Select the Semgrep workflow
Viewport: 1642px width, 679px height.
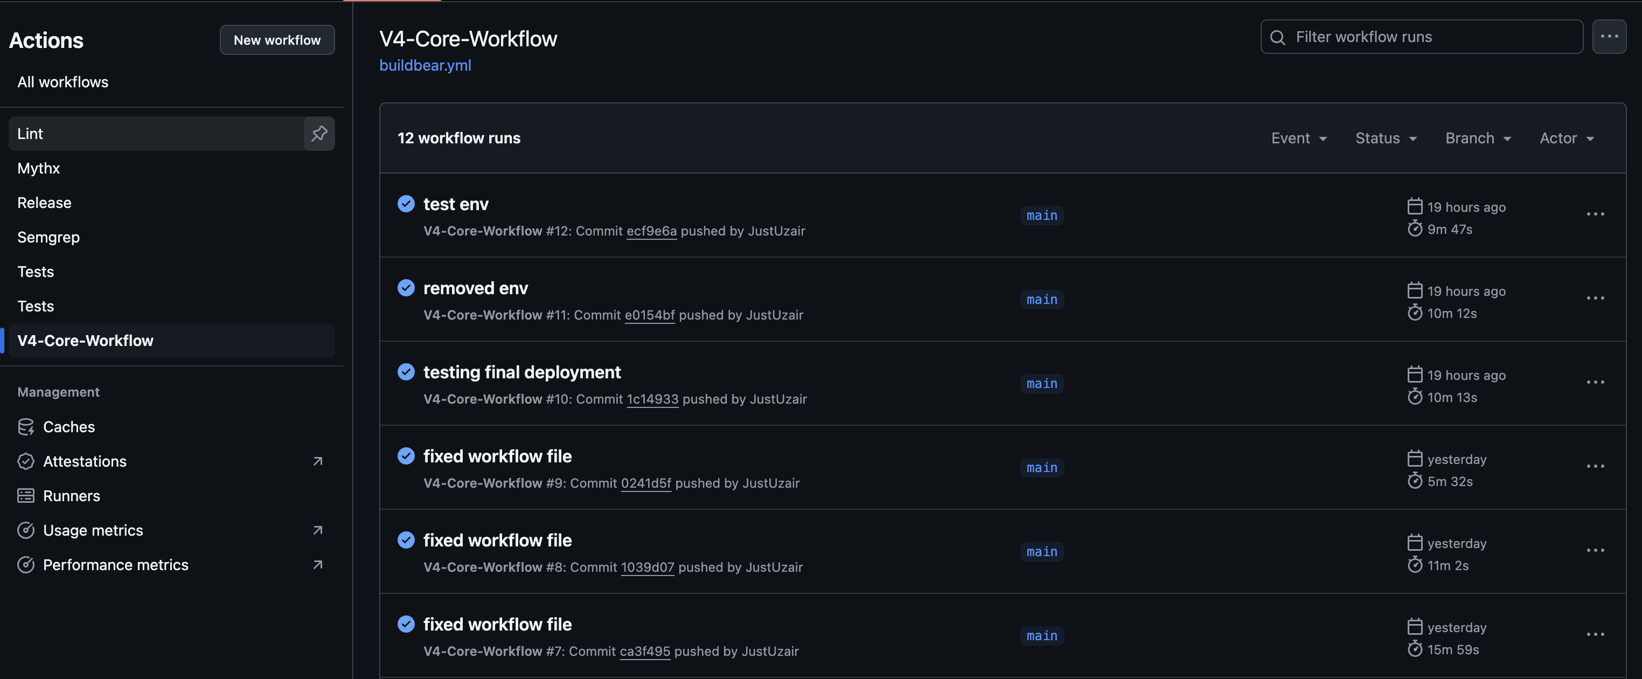coord(48,237)
